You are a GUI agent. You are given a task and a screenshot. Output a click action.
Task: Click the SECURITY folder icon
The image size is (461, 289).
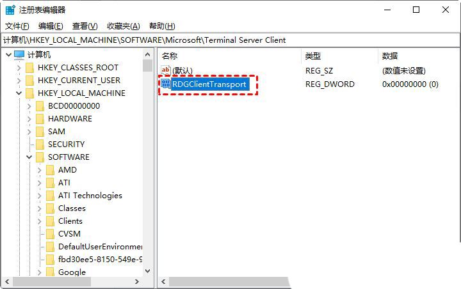point(40,144)
